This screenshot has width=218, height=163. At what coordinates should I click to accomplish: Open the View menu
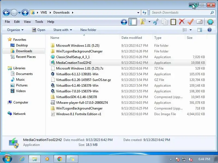pos(27,22)
